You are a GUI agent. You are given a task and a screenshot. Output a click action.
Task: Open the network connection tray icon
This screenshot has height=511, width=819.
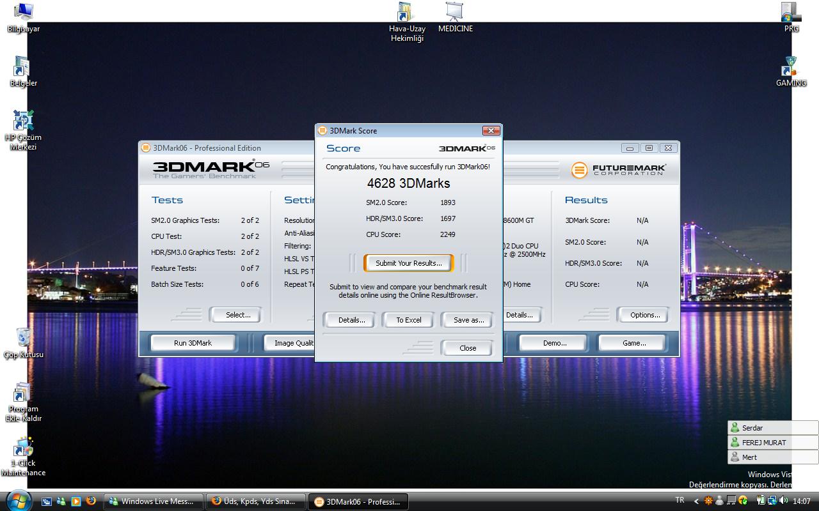coord(772,501)
